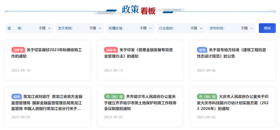Click 省级 tag on 建筑工程抗震 card

click(202, 50)
